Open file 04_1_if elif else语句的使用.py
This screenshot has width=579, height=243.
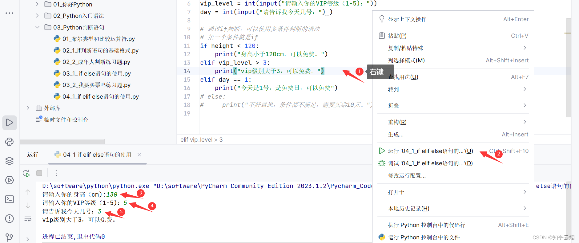pyautogui.click(x=101, y=96)
